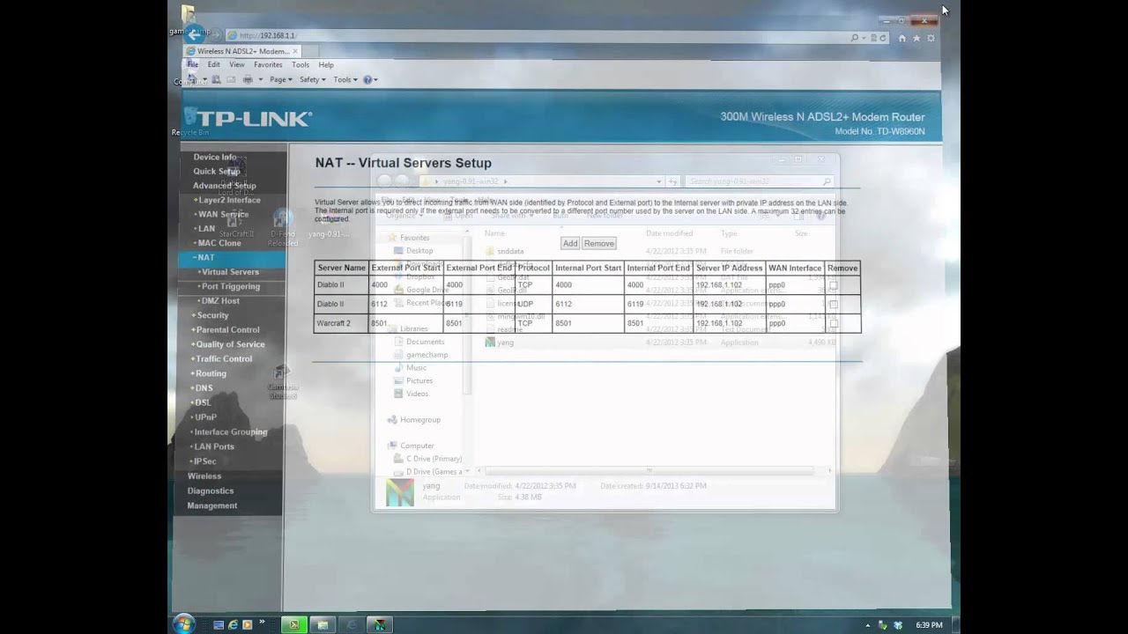Show hidden tray icons arrow
Image resolution: width=1128 pixels, height=634 pixels.
pos(868,624)
